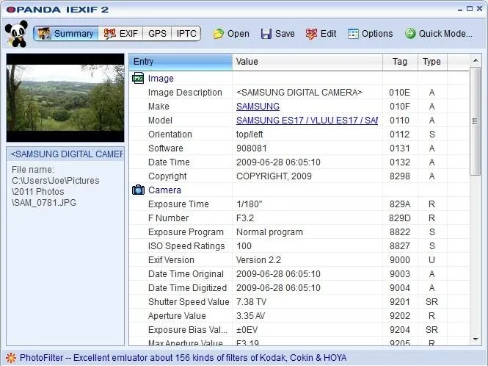Click the 'top/left' orientation value
488x366 pixels.
[x=250, y=134]
